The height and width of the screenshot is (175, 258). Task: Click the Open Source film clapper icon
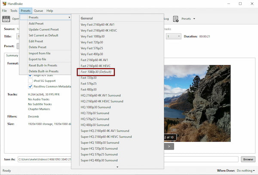(x=6, y=19)
